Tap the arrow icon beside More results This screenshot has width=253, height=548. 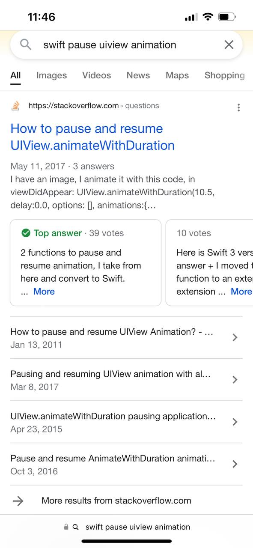coord(18,500)
